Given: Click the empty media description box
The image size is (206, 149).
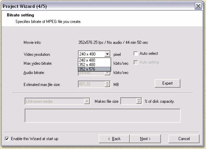Looking at the screenshot, I should (102, 115).
